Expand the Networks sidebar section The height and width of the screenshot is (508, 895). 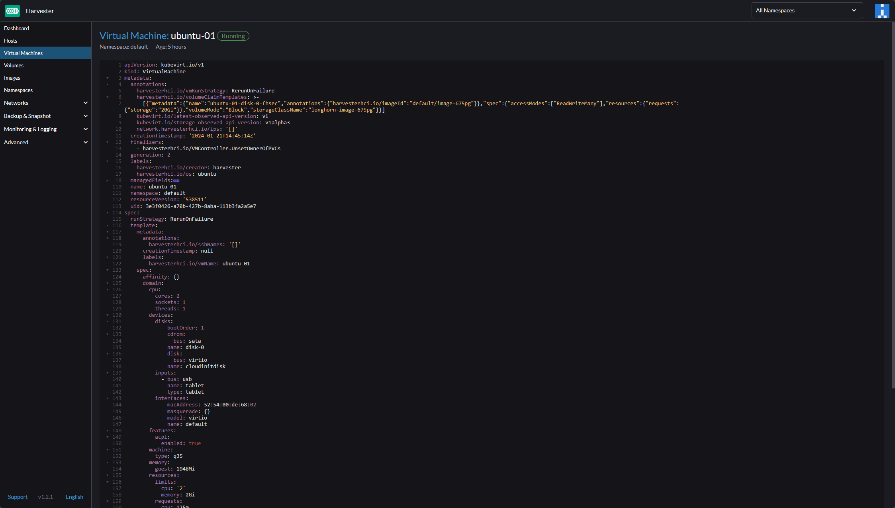pyautogui.click(x=85, y=103)
